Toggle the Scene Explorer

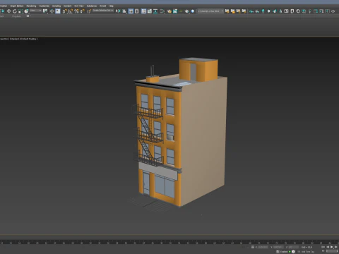pyautogui.click(x=131, y=11)
